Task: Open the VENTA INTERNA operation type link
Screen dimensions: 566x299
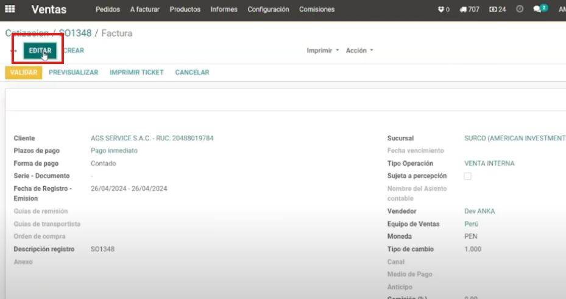Action: (489, 164)
